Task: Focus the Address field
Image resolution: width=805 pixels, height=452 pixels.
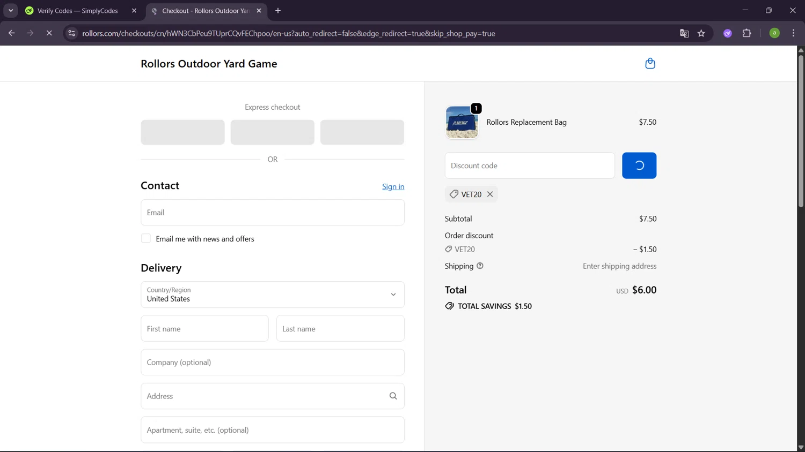Action: pyautogui.click(x=273, y=396)
